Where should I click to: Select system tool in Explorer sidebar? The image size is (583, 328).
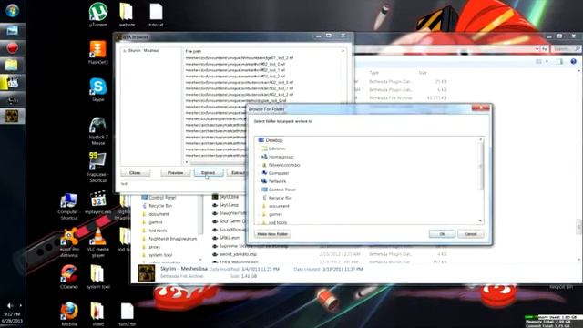pyautogui.click(x=160, y=255)
